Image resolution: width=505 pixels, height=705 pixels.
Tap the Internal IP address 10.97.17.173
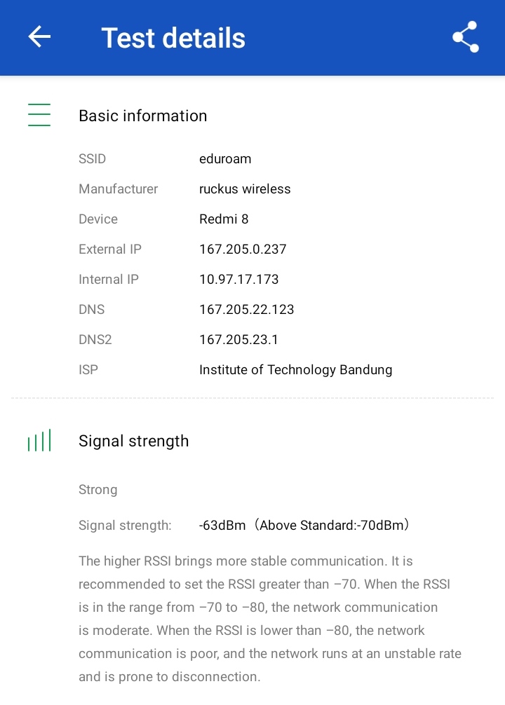(x=239, y=280)
